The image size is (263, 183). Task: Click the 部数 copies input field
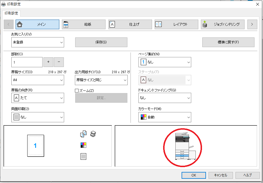tap(27, 62)
